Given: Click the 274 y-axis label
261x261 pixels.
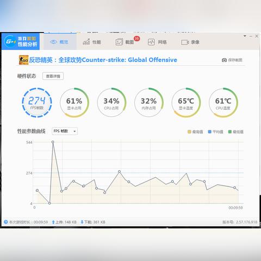Looking at the screenshot, I should click(x=29, y=173).
